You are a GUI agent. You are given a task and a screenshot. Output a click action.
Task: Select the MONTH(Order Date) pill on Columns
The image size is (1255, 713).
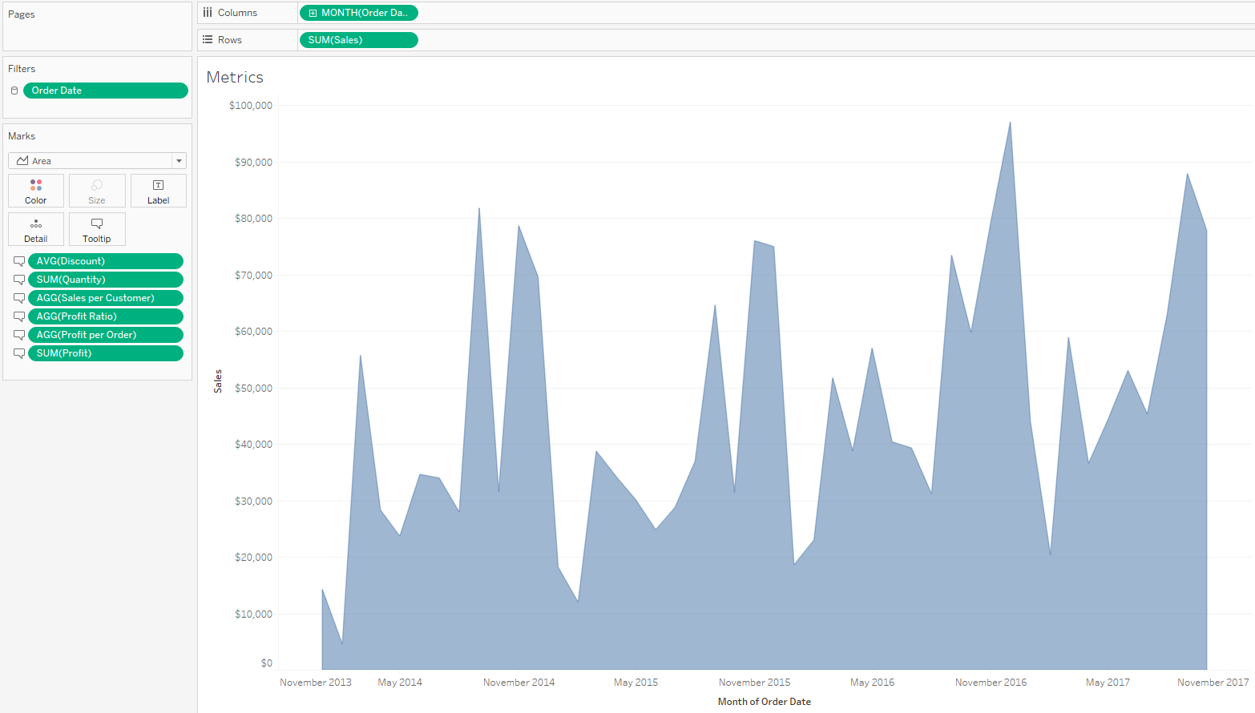tap(358, 13)
